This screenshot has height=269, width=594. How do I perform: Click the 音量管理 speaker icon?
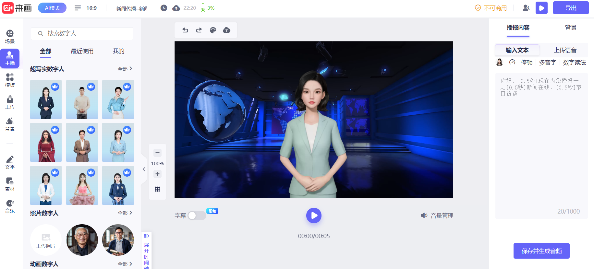pos(424,216)
